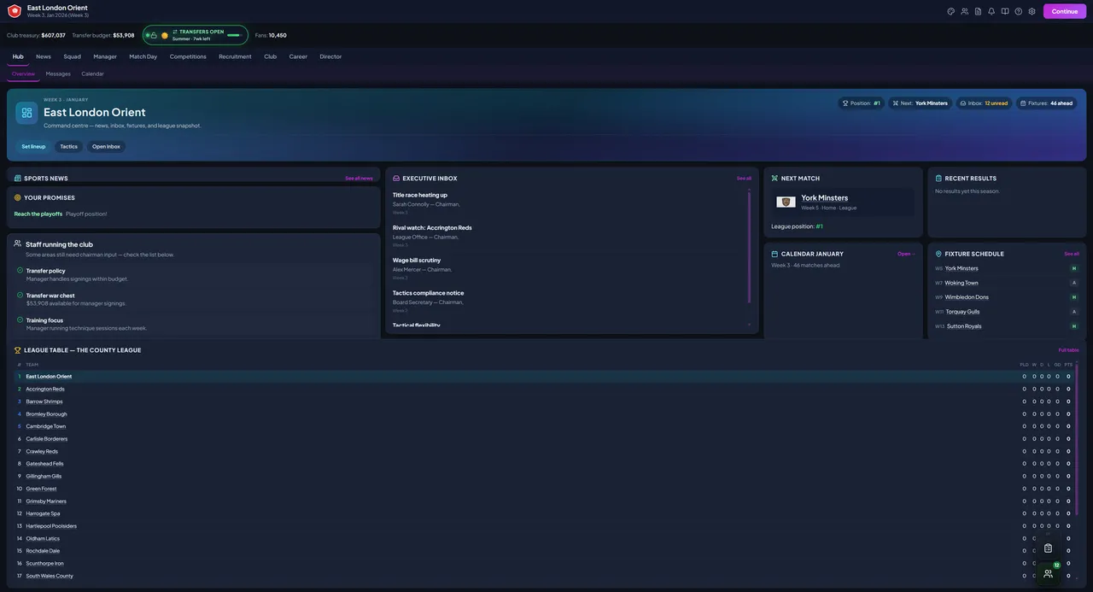Click the York Minsters next match card
Screen dimensions: 1093x592
point(843,202)
